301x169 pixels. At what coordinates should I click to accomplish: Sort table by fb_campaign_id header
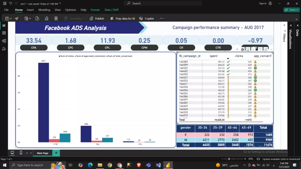click(190, 56)
